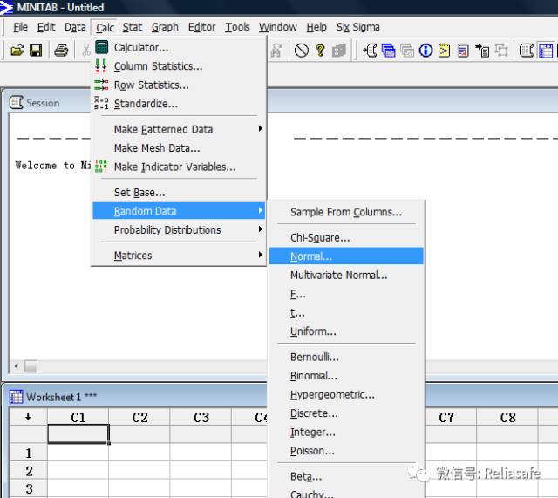
Task: Choose Set Base from Calc menu
Action: click(180, 193)
